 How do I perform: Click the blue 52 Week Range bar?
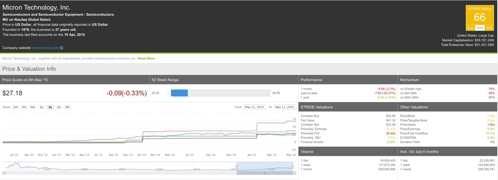[179, 93]
